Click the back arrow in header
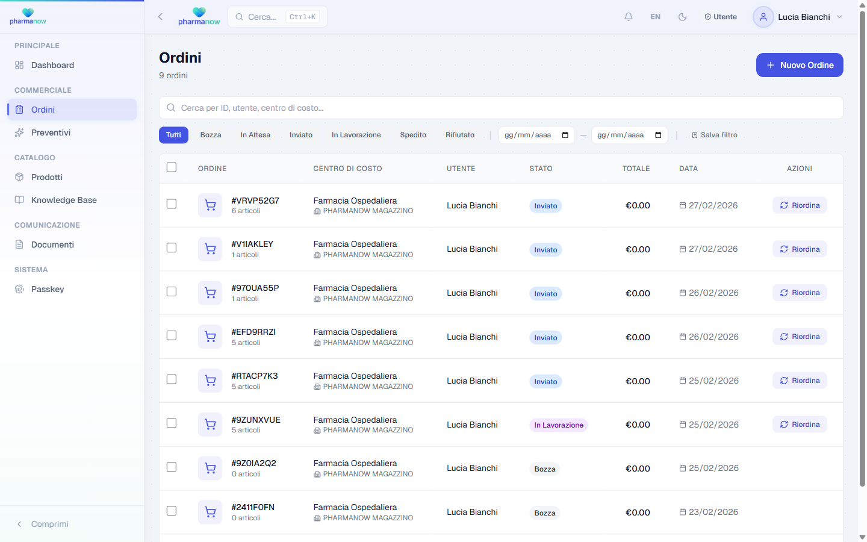Viewport: 867px width, 542px height. click(160, 17)
